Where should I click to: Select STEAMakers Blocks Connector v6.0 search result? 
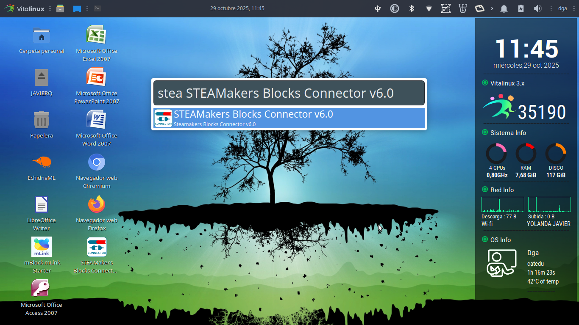(289, 118)
